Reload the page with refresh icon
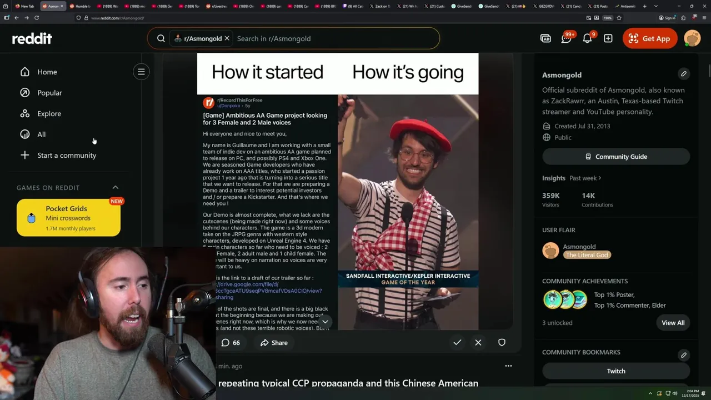 pos(37,18)
